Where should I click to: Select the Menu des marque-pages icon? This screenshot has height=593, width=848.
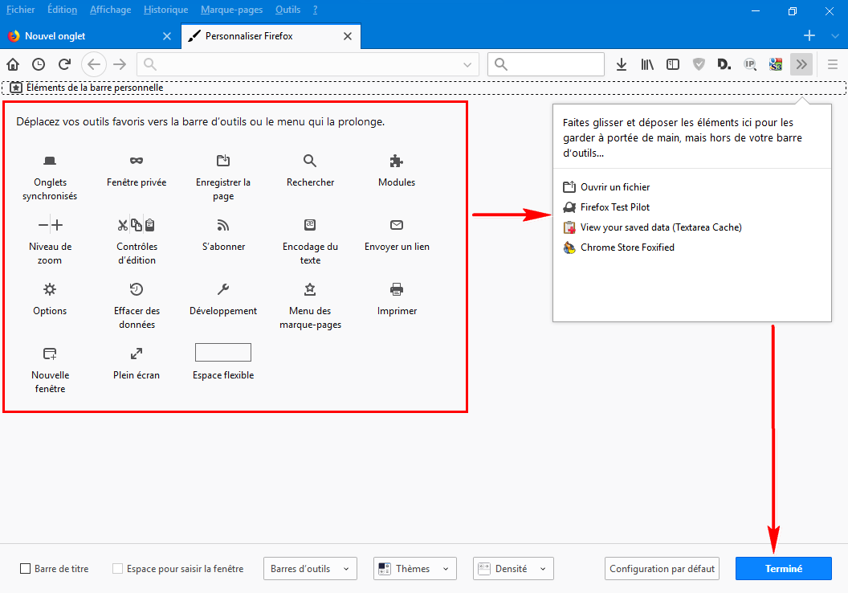[x=310, y=289]
